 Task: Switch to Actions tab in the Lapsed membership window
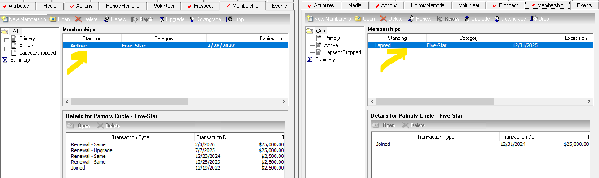(387, 5)
